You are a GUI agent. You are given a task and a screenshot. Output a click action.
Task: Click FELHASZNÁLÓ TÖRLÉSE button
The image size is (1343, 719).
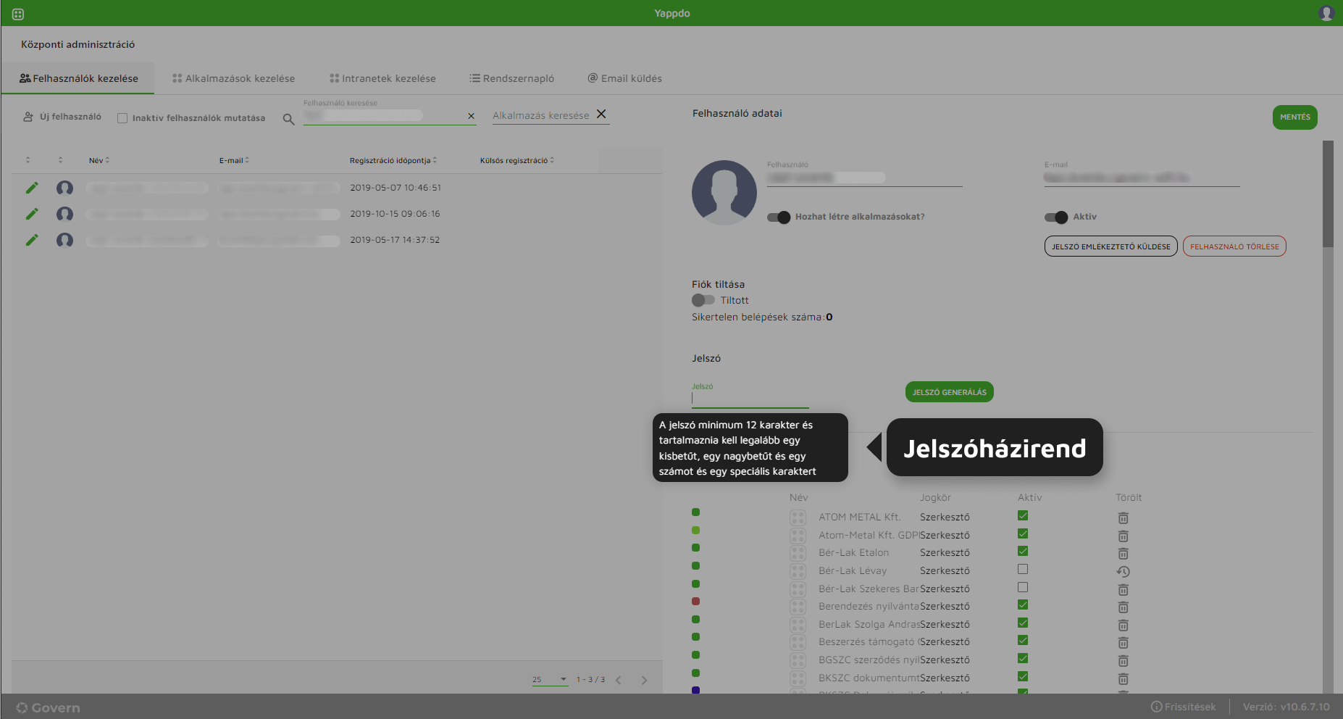coord(1234,246)
